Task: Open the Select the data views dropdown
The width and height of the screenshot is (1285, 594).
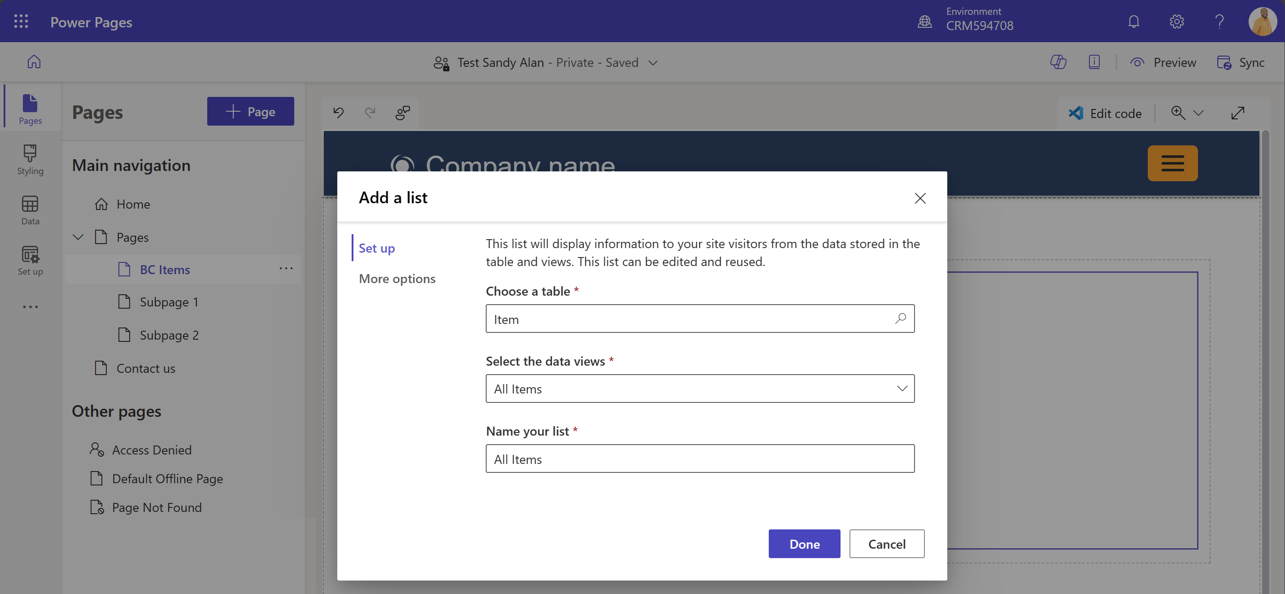Action: tap(700, 389)
